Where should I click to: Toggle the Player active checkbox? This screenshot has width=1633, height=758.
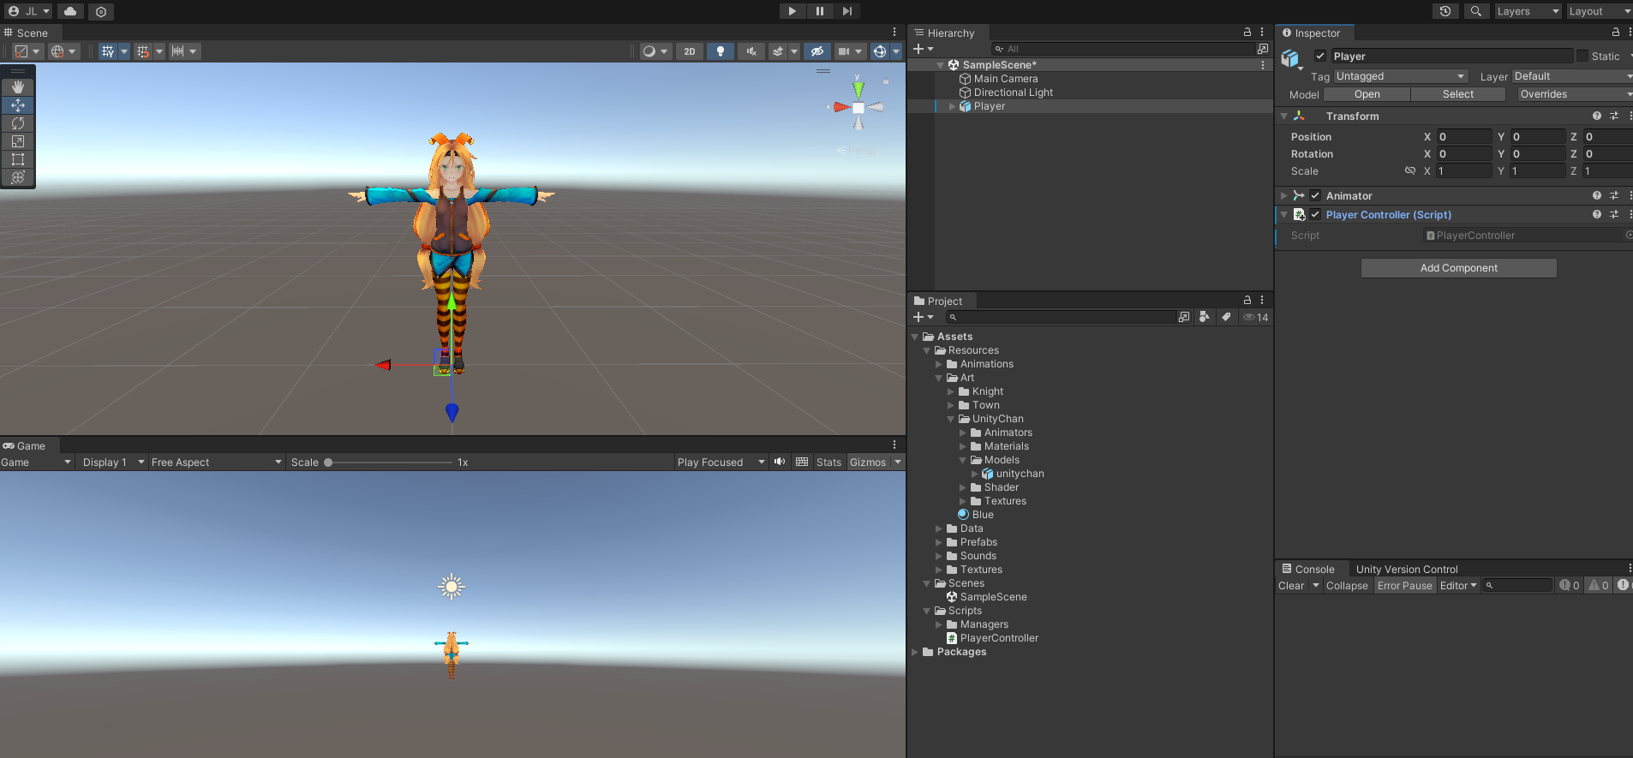point(1320,56)
